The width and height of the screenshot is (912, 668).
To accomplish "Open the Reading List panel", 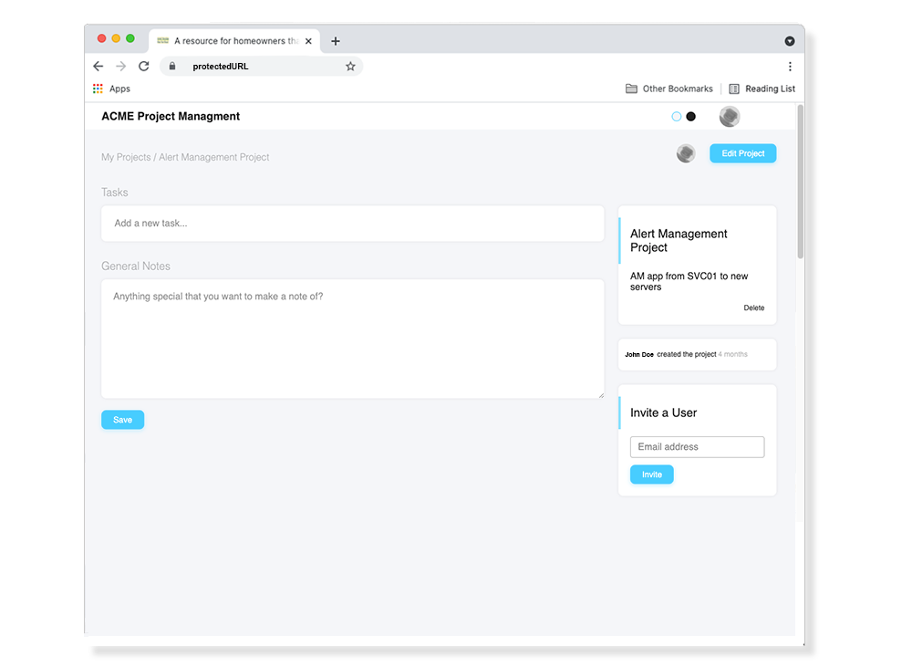I will pyautogui.click(x=762, y=89).
